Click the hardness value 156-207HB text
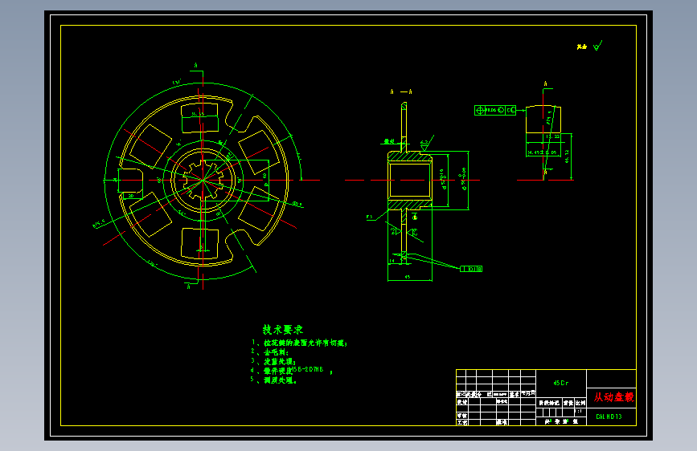The width and height of the screenshot is (697, 451). coord(308,369)
